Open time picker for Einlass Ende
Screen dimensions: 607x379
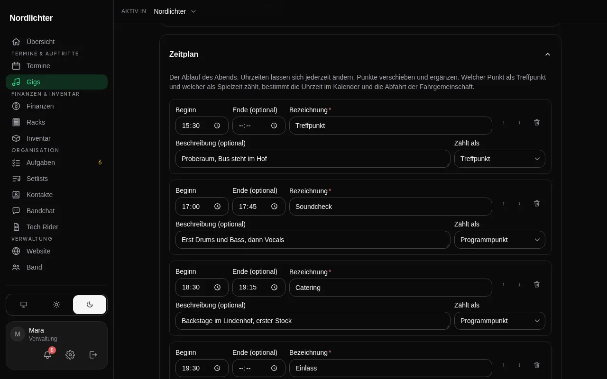(x=274, y=368)
